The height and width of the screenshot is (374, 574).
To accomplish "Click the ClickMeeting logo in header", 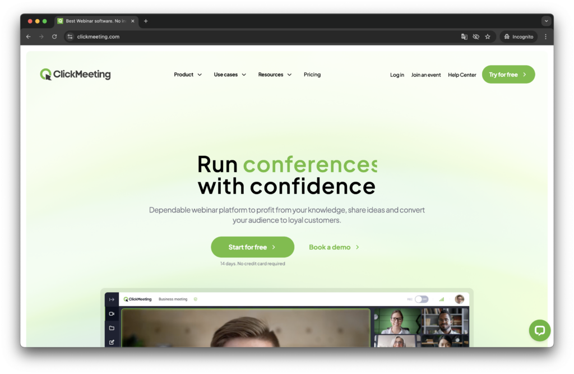I will coord(75,75).
